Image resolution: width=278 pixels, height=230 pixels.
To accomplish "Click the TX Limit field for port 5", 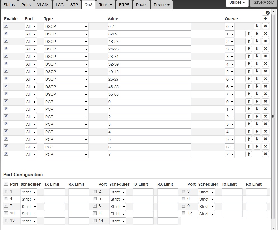I will coord(143,199).
